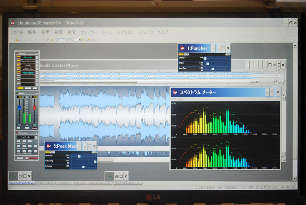The width and height of the screenshot is (306, 205).
Task: Click the New document toolbar icon
Action: (x=12, y=40)
